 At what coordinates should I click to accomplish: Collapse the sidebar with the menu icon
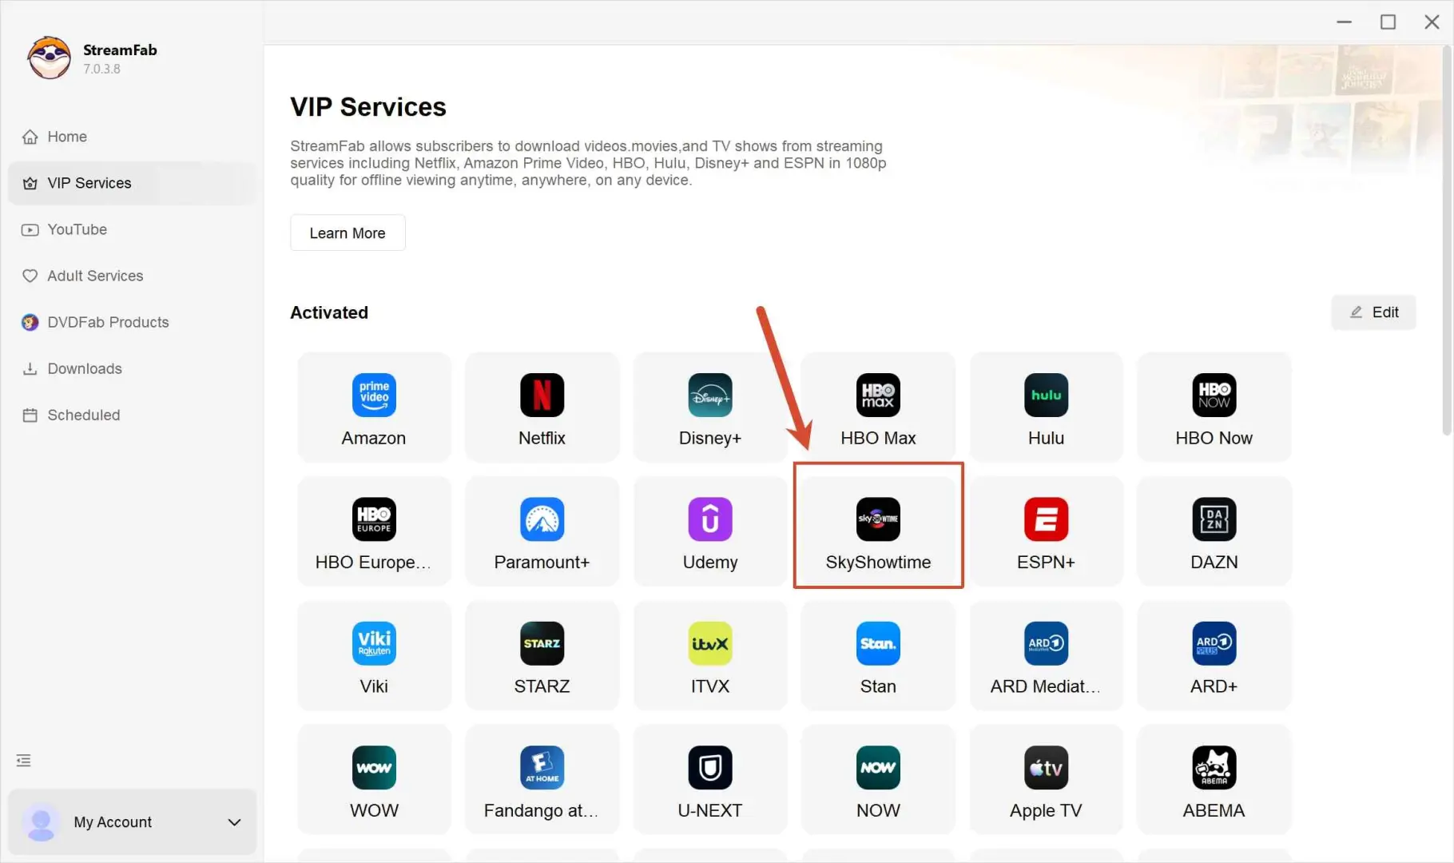pyautogui.click(x=24, y=760)
